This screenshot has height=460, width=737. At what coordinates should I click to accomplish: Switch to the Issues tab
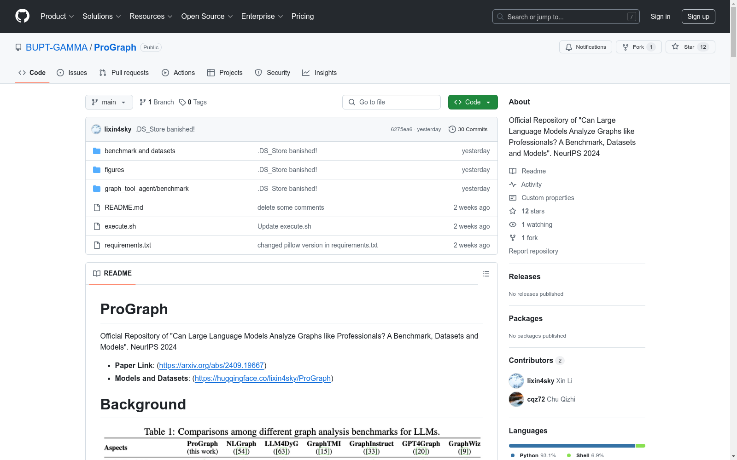click(x=72, y=73)
